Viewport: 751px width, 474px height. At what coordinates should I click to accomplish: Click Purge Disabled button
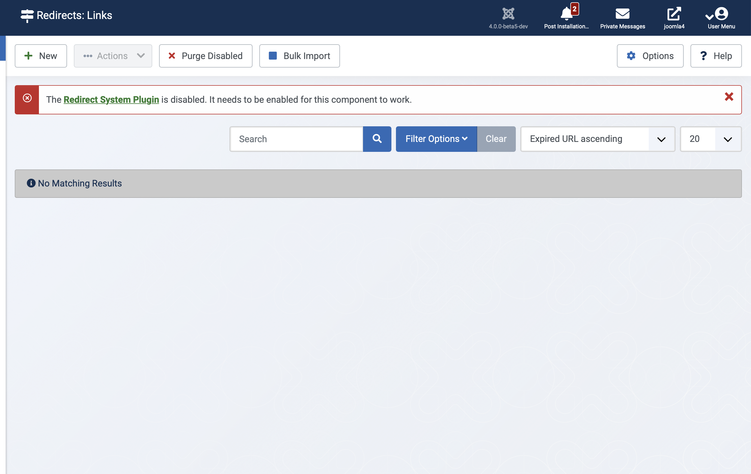[x=206, y=56]
